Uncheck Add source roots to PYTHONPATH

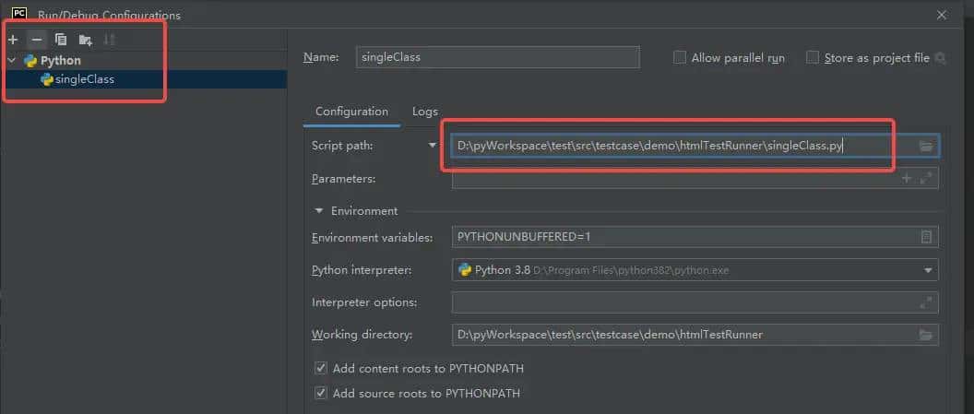(x=321, y=393)
